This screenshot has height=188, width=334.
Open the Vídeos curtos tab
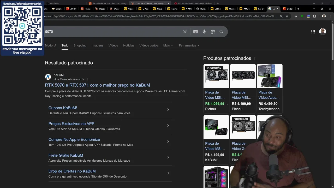[149, 45]
